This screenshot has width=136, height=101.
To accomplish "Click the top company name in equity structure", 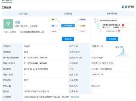I will click(109, 21).
